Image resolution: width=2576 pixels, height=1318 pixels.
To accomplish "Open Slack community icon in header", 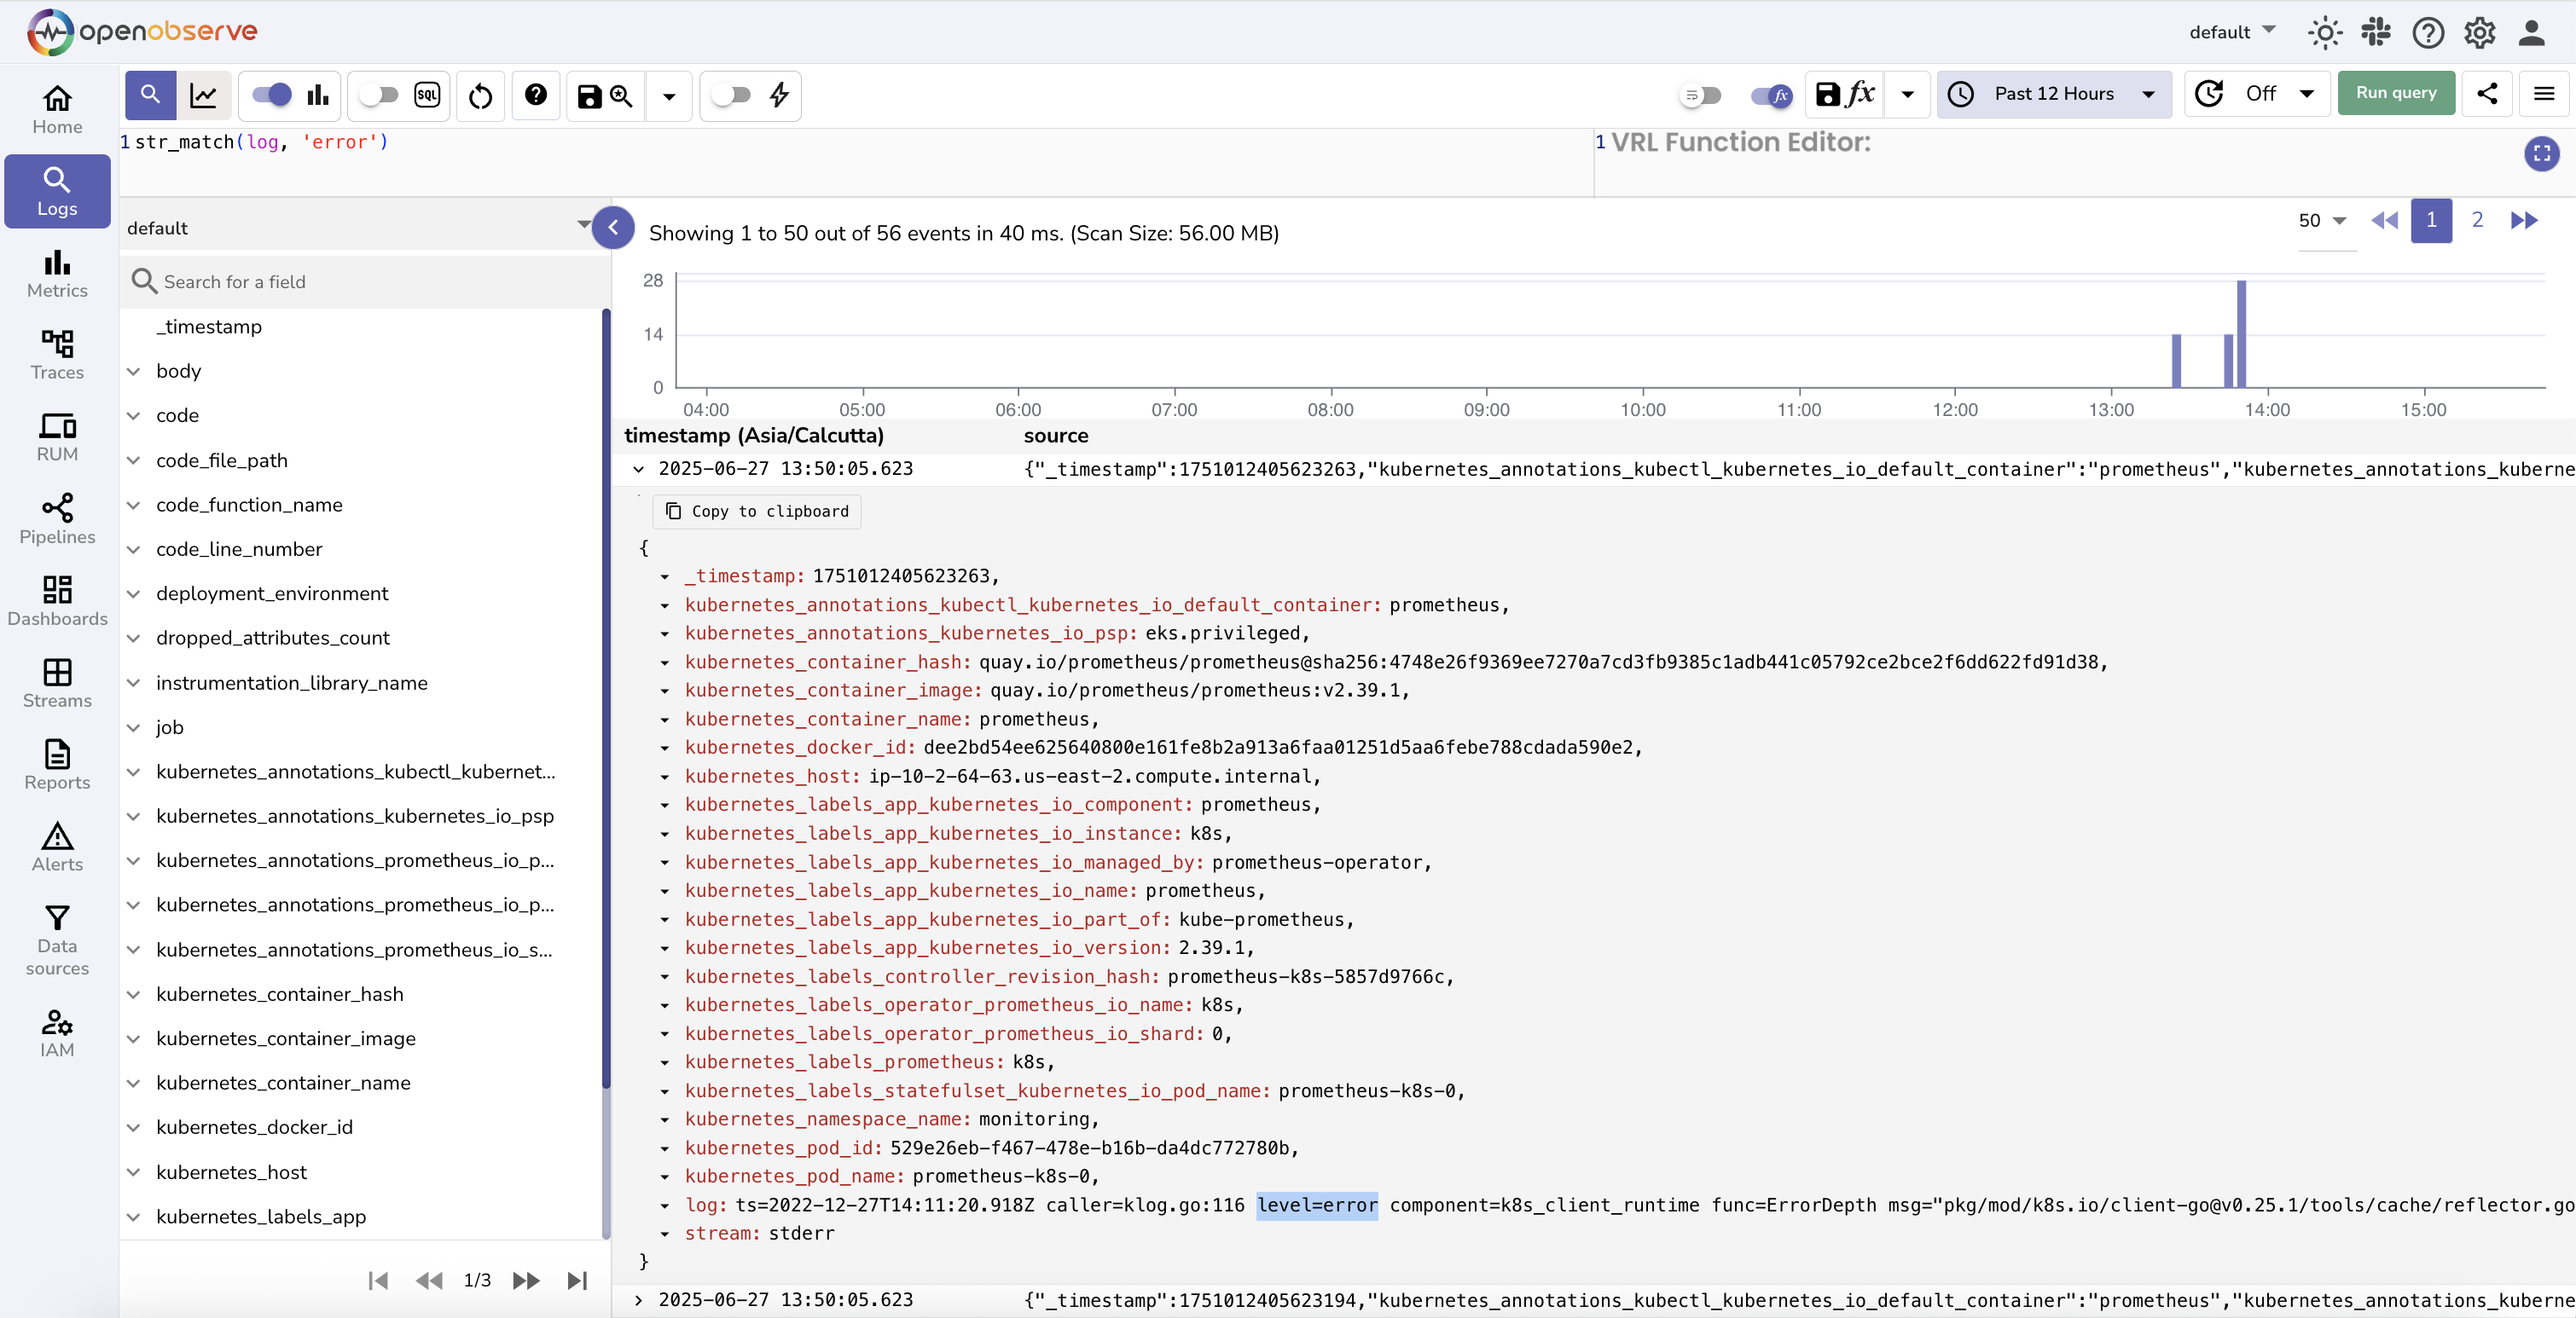I will point(2376,32).
